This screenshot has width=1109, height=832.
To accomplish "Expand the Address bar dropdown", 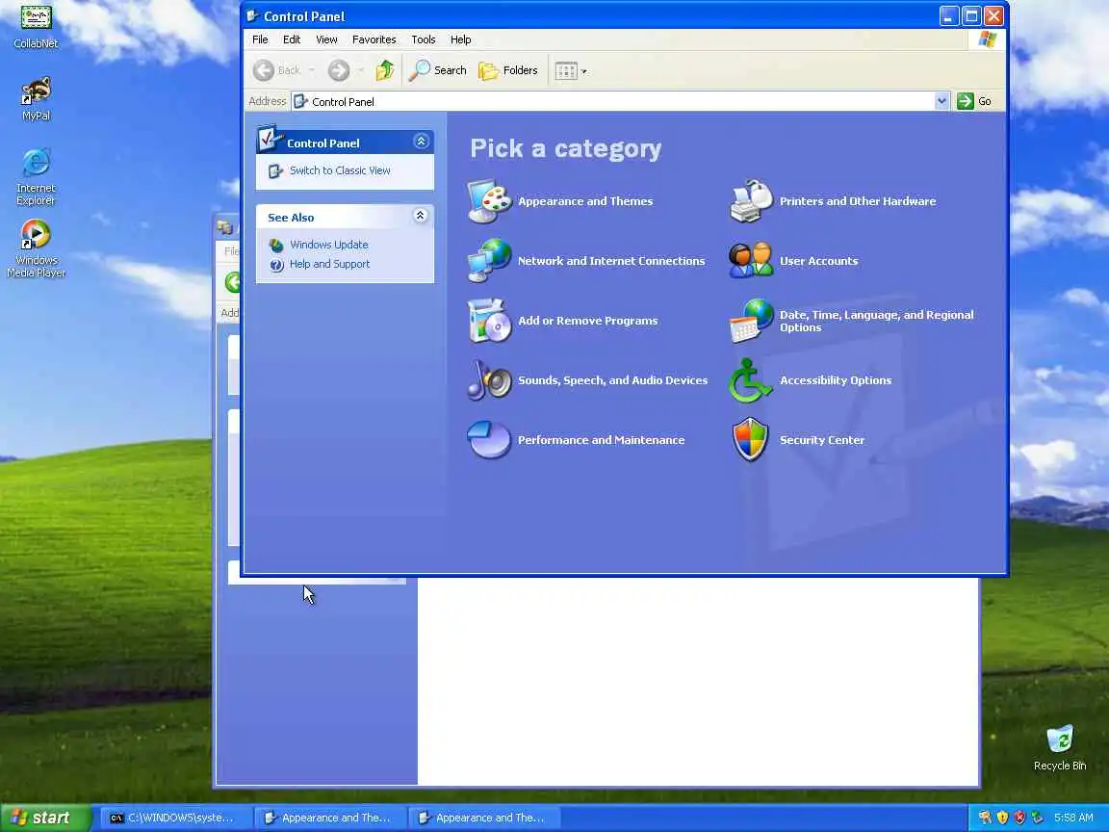I will [x=941, y=101].
